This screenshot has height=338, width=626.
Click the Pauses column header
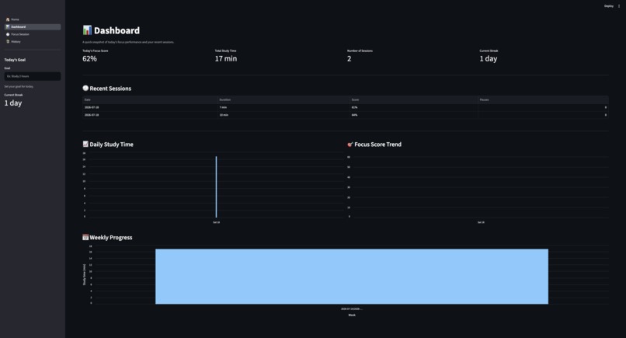pos(543,99)
